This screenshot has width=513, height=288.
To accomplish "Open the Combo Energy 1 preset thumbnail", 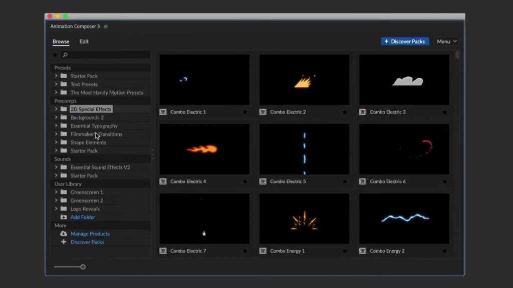I will (x=304, y=217).
